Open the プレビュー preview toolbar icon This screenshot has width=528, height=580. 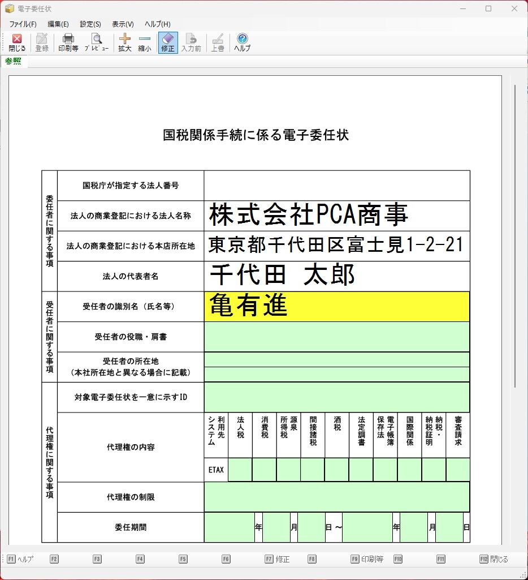(97, 43)
